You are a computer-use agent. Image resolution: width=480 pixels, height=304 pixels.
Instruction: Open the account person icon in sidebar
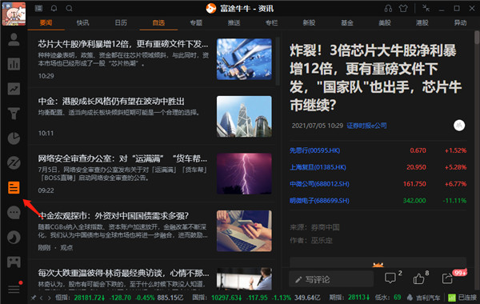click(14, 39)
